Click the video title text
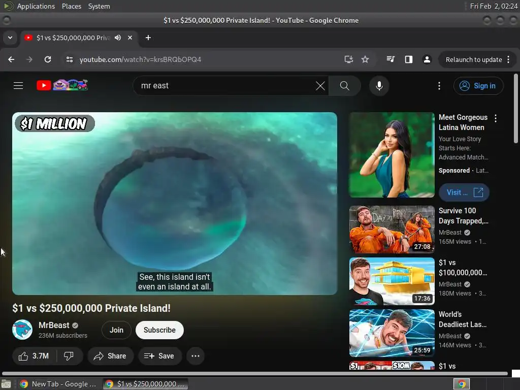Screen dimensions: 520x390 click(91, 308)
